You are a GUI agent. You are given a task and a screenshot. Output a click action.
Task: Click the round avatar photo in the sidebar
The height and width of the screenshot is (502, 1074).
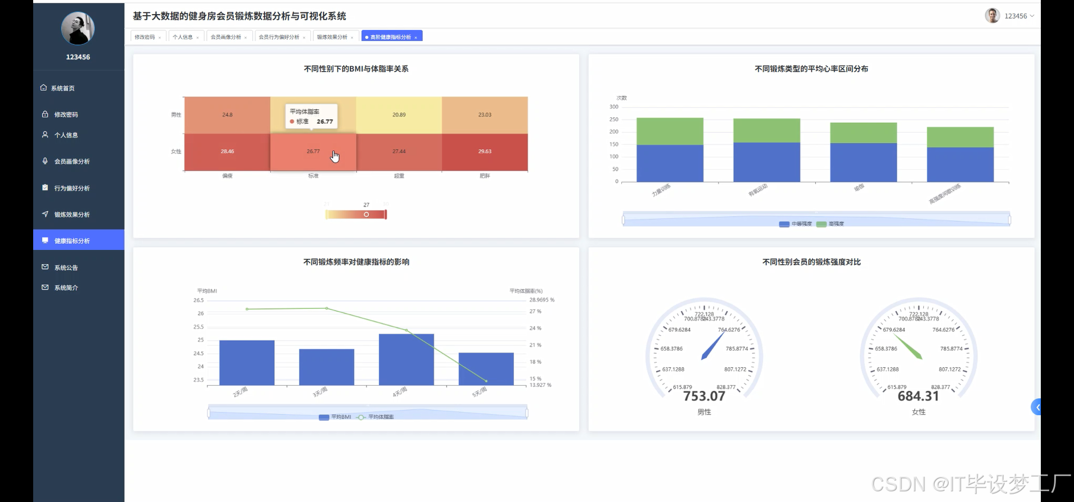78,28
